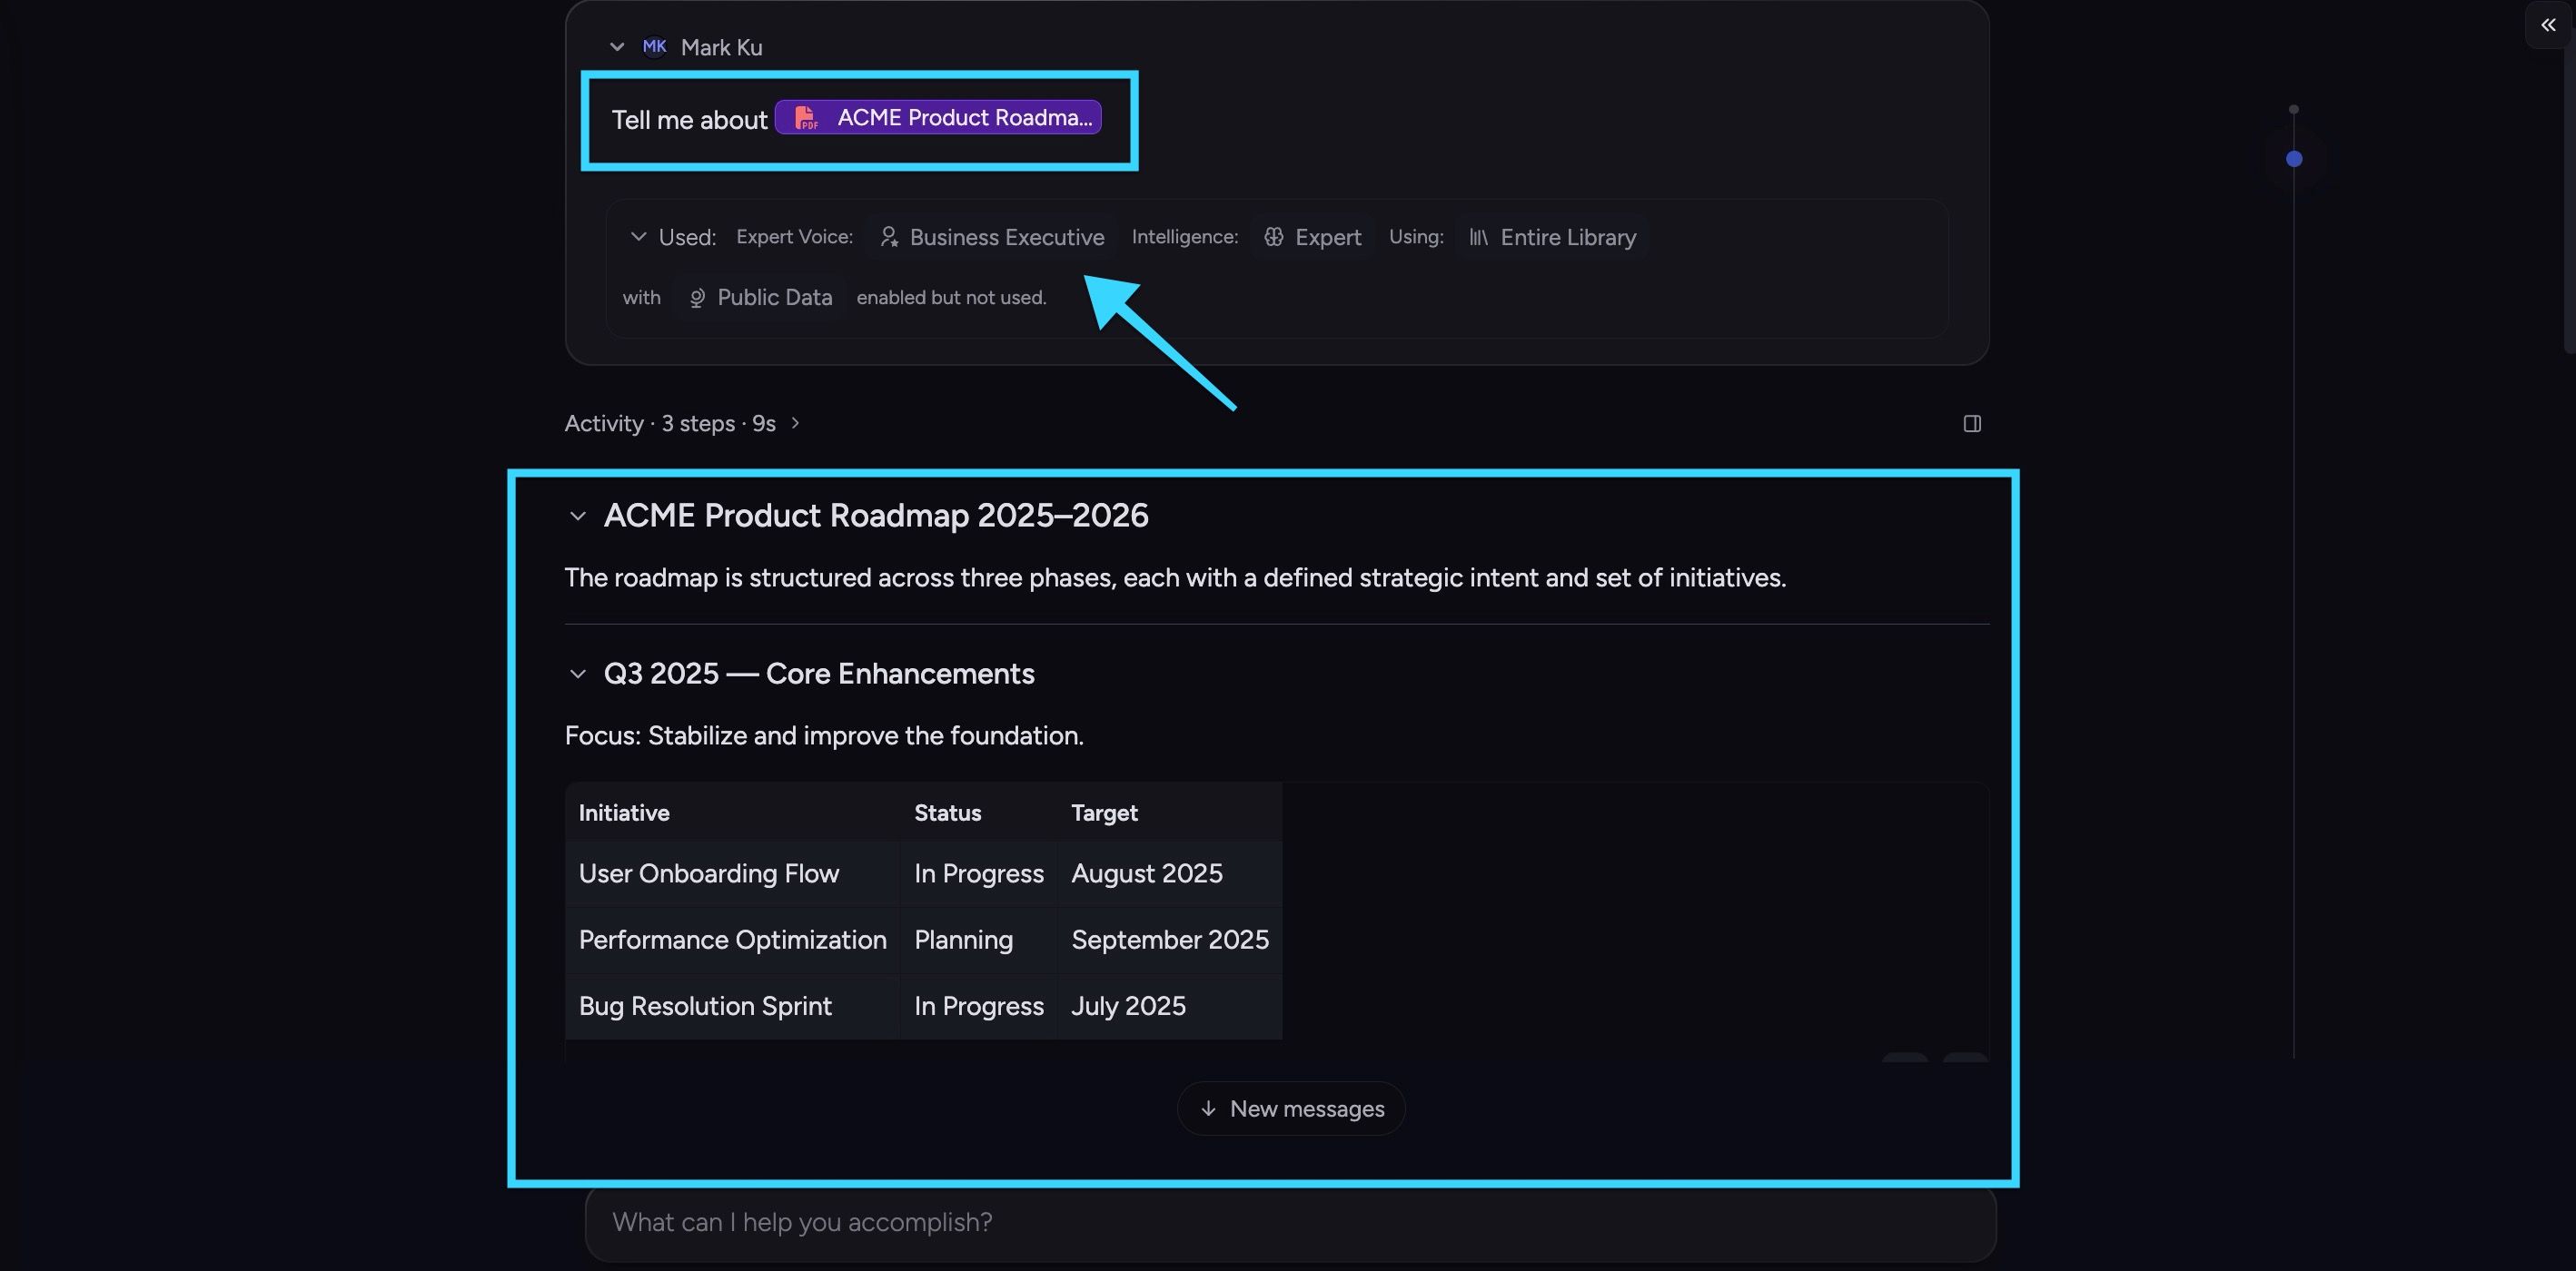This screenshot has width=2576, height=1271.
Task: Click the Planning status cell
Action: tap(978, 941)
